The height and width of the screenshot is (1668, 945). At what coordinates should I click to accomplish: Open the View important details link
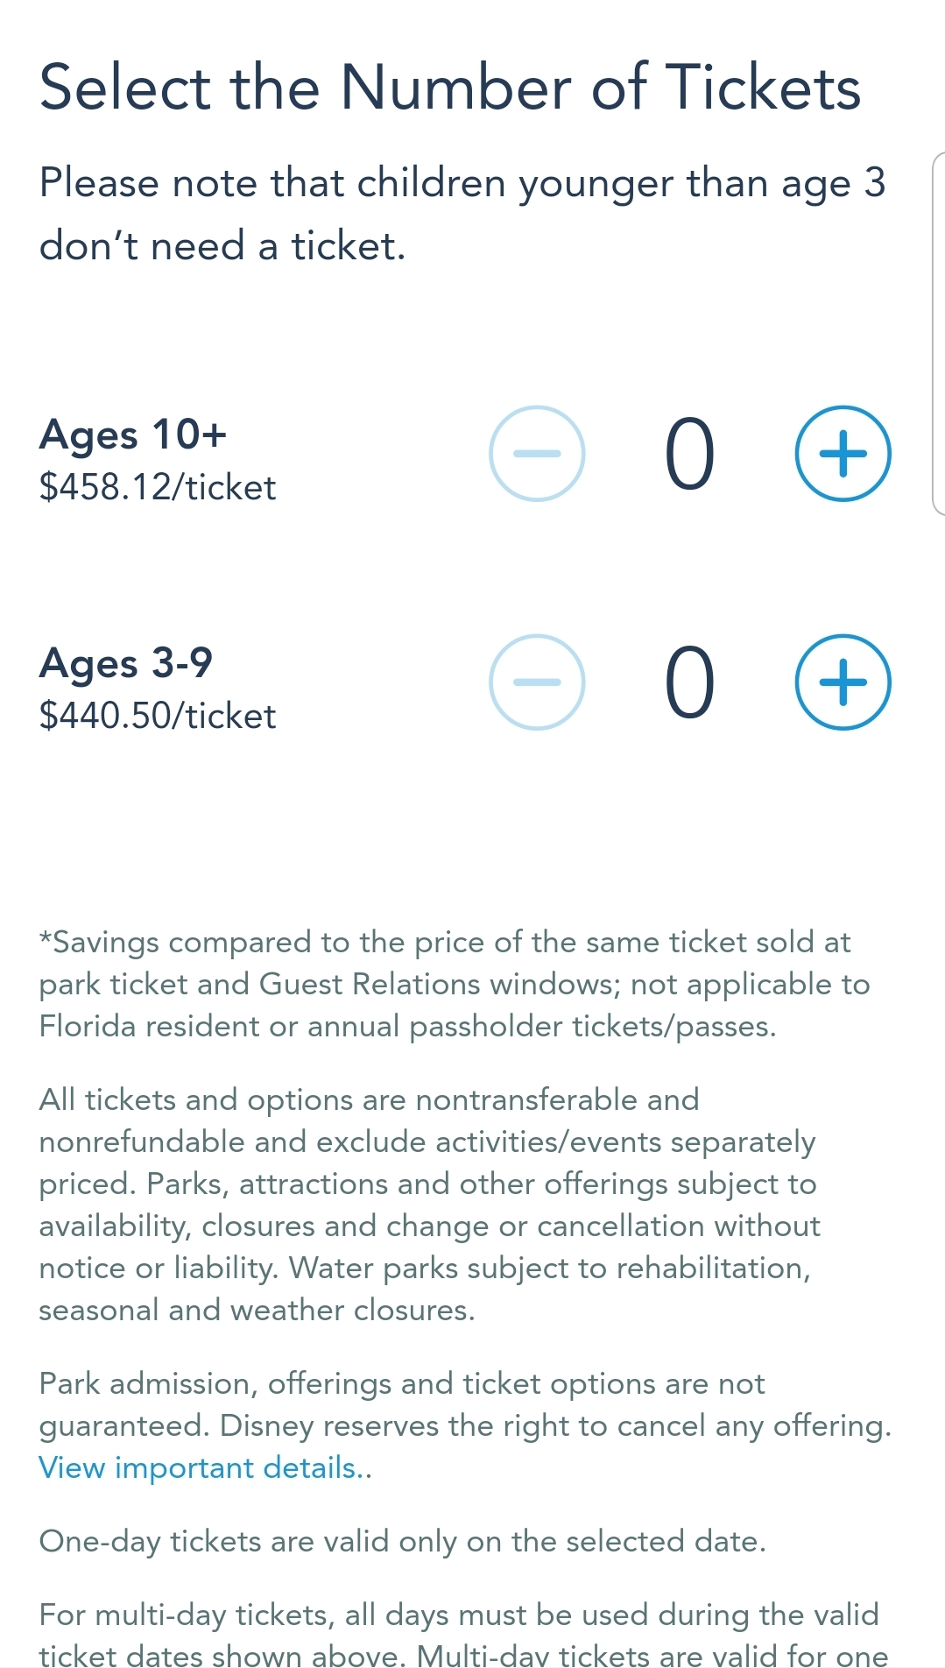coord(204,1467)
